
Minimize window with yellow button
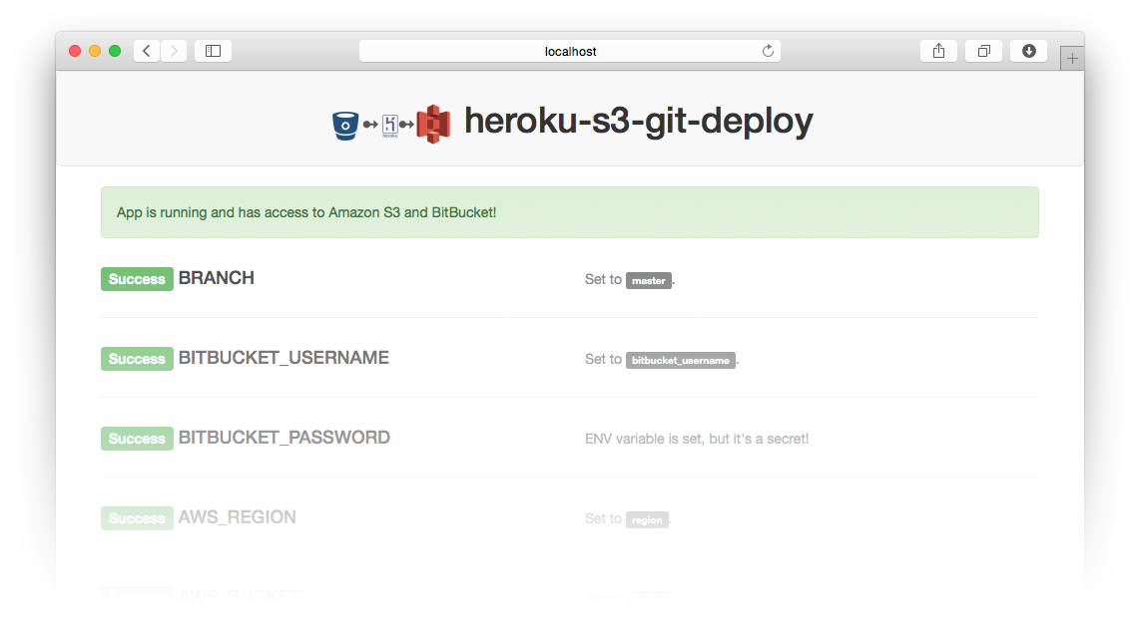coord(95,51)
